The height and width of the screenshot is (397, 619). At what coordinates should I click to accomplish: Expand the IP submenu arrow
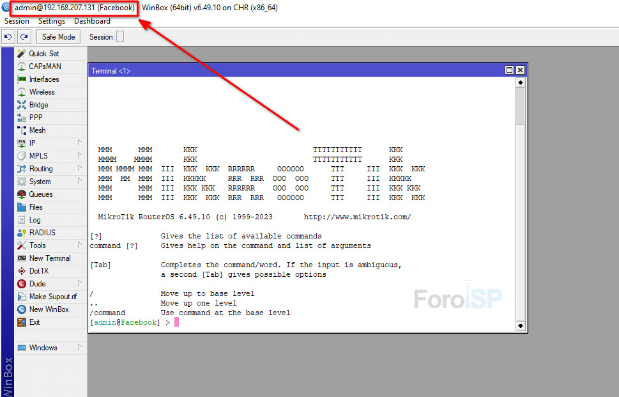pos(80,143)
